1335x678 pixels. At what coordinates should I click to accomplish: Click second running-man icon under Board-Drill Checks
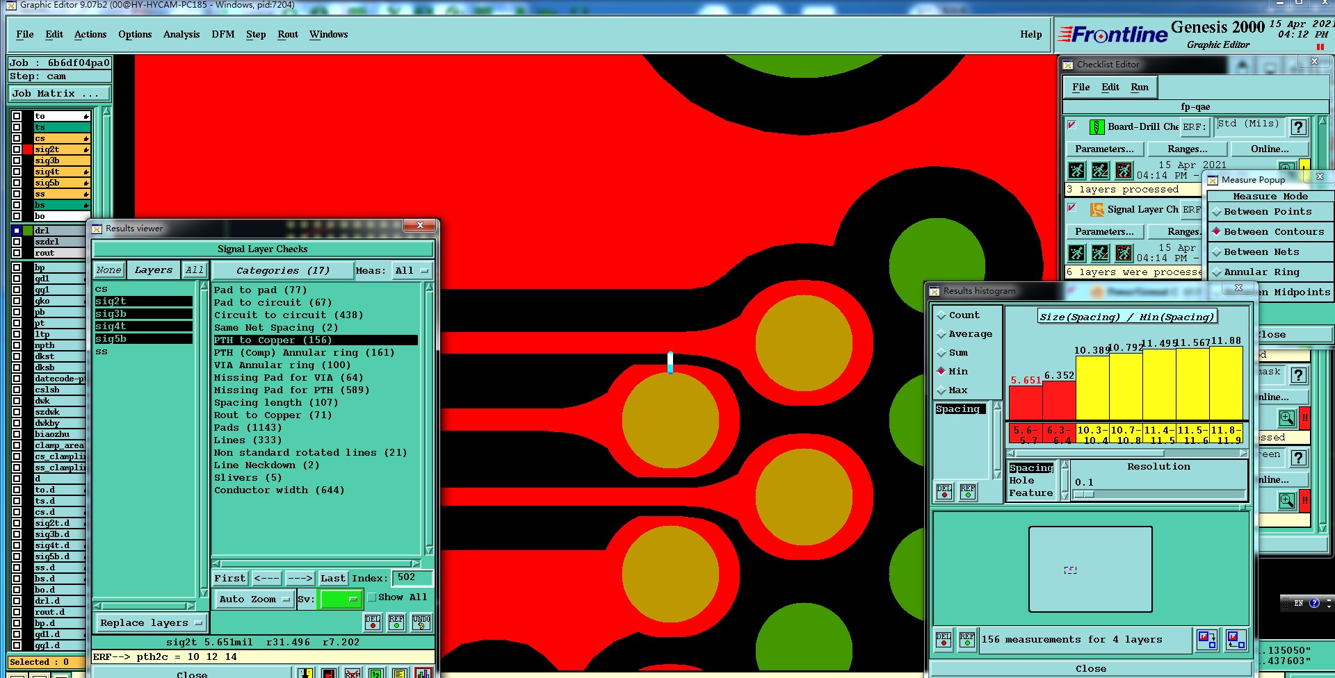pyautogui.click(x=1100, y=170)
